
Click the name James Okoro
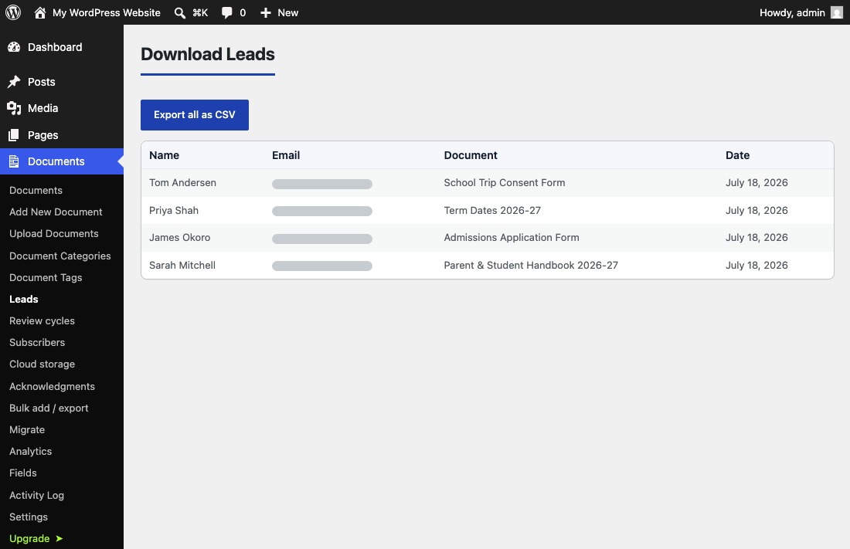179,237
